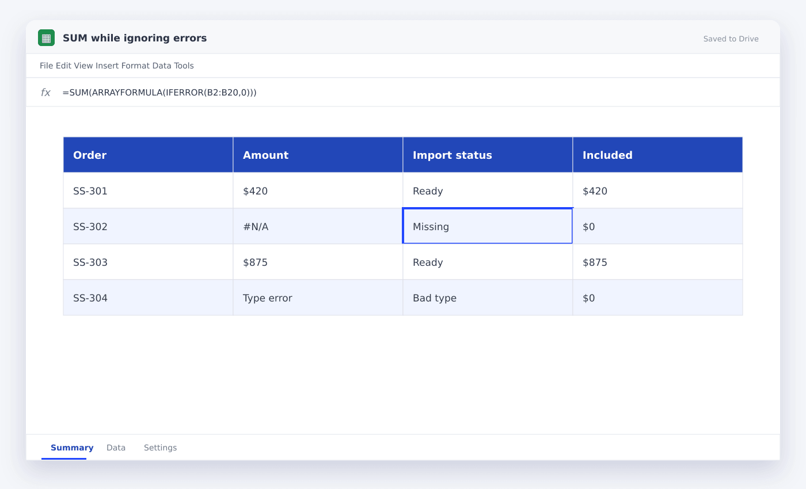Open the Tools menu

click(184, 66)
